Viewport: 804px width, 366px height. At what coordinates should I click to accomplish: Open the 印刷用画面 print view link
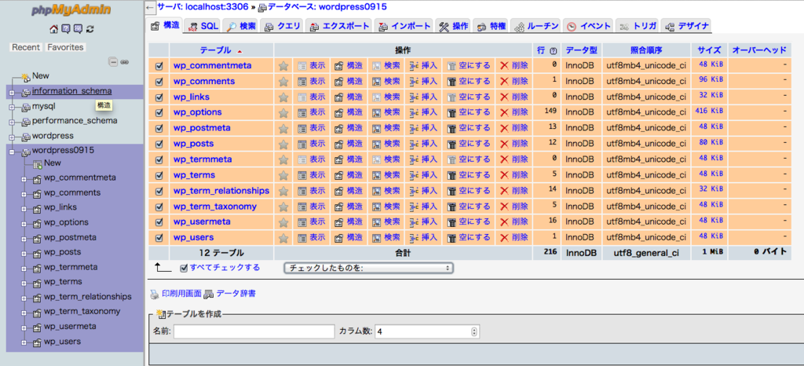tap(181, 294)
